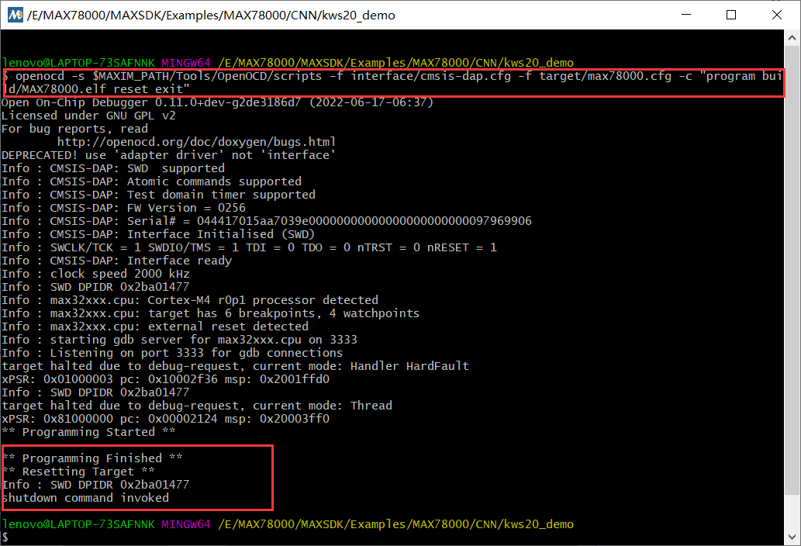Select the "Resetting Target" output line
Image resolution: width=801 pixels, height=546 pixels.
click(78, 472)
